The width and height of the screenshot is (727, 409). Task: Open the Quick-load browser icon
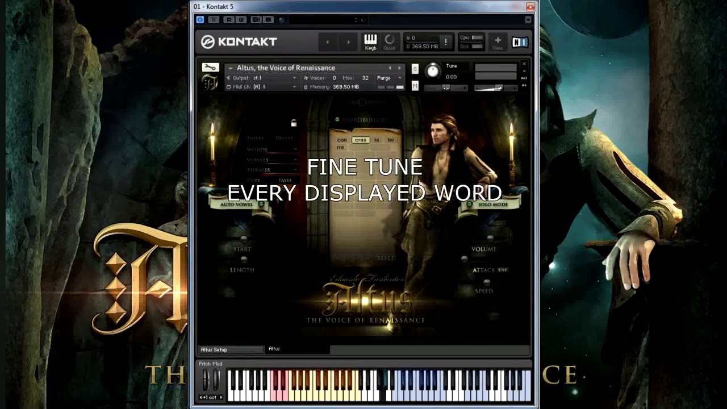[x=390, y=41]
